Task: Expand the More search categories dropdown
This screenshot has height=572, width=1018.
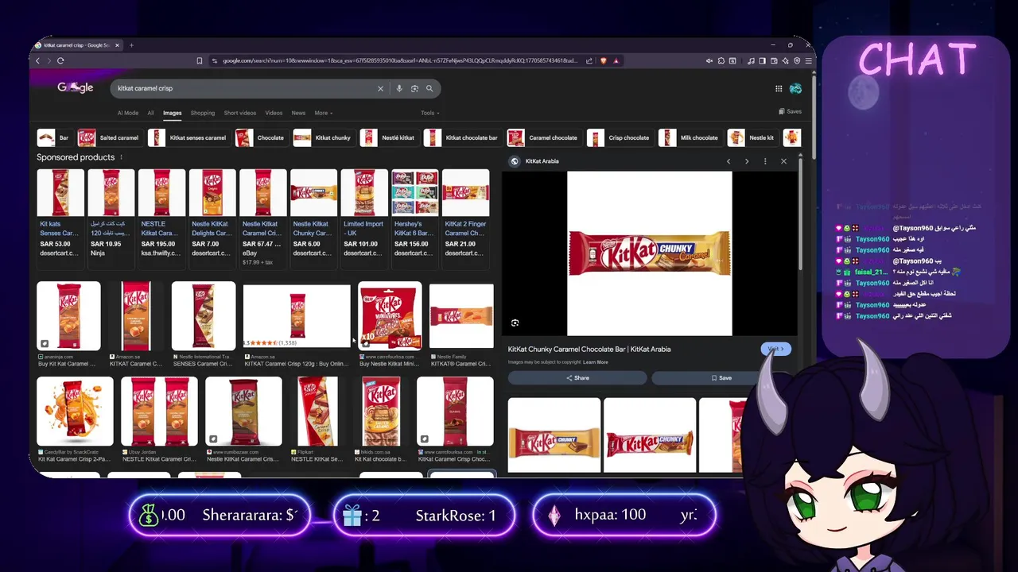Action: (x=323, y=113)
